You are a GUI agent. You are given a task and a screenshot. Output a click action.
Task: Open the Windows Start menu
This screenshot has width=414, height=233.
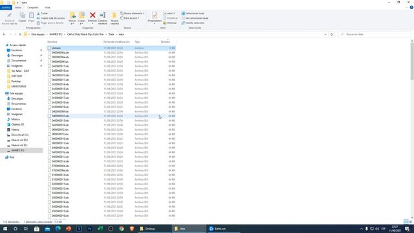pyautogui.click(x=5, y=228)
